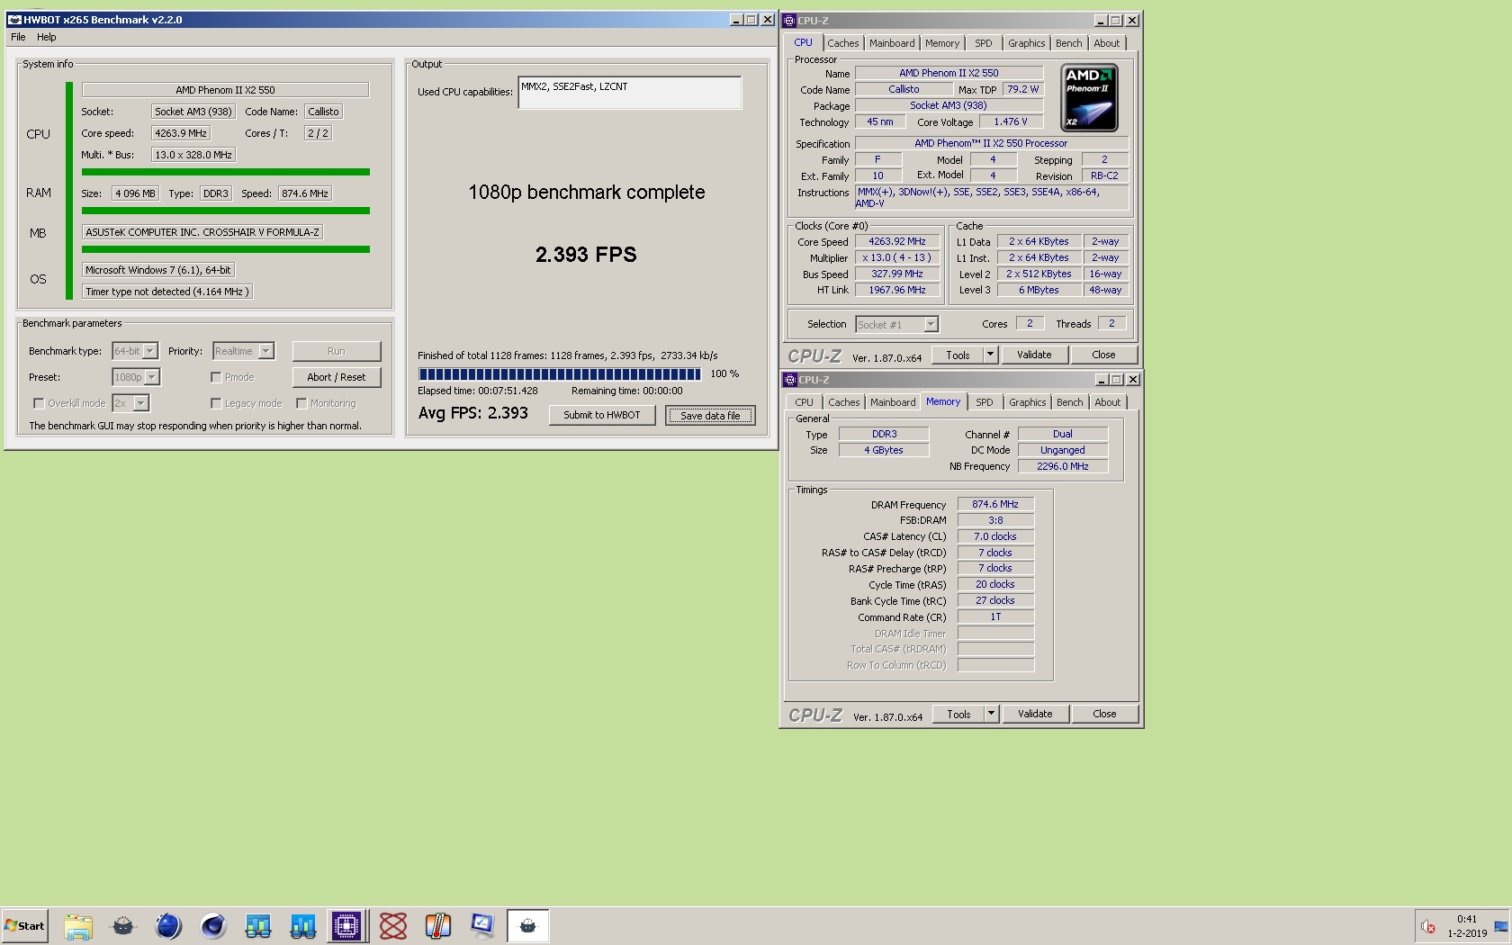The image size is (1512, 945).
Task: Click the Core speed 4263.9 MHz field
Action: tap(181, 133)
